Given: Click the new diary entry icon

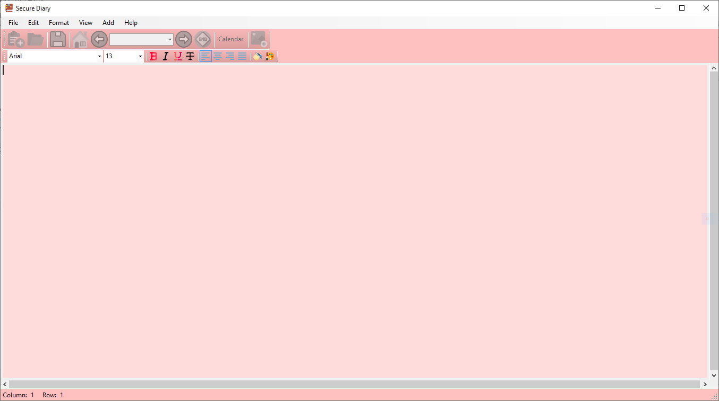Looking at the screenshot, I should (16, 39).
